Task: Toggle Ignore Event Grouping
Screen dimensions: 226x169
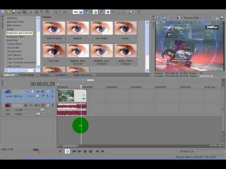Action: 101,12
